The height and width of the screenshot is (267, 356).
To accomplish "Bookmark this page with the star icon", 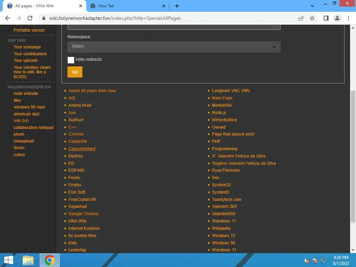I will tap(312, 18).
